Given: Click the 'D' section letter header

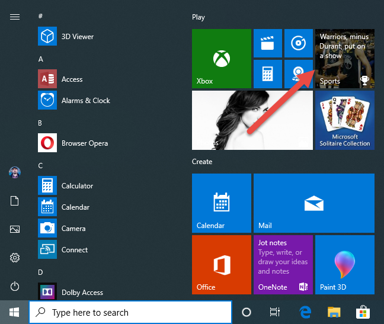Looking at the screenshot, I should [x=40, y=272].
